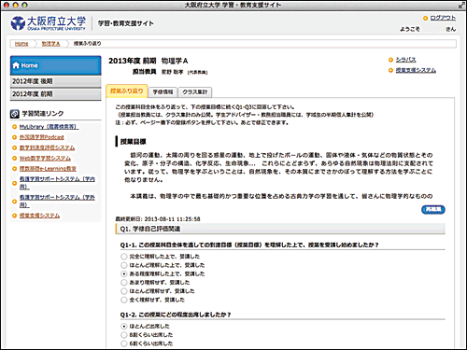Screen dimensions: 467x350
Task: Toggle fullscreen with the window corner arrow
Action: coord(460,5)
